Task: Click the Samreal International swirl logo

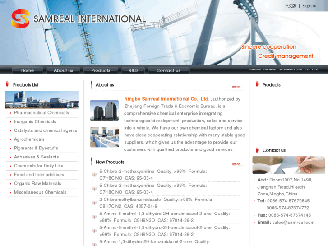Action: (20, 19)
